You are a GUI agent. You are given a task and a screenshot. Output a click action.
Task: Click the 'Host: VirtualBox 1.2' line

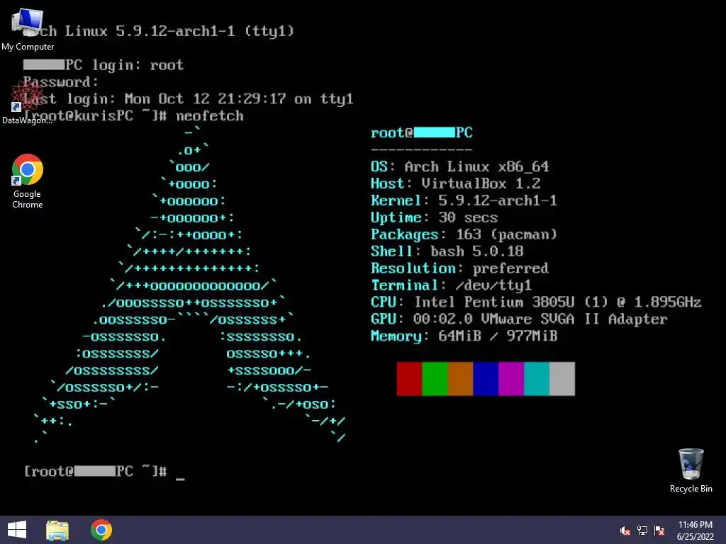click(x=456, y=183)
